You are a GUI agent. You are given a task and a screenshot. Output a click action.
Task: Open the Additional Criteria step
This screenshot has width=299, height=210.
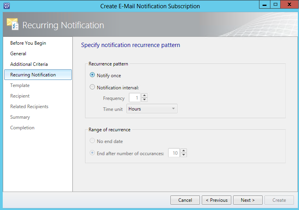[x=29, y=64]
